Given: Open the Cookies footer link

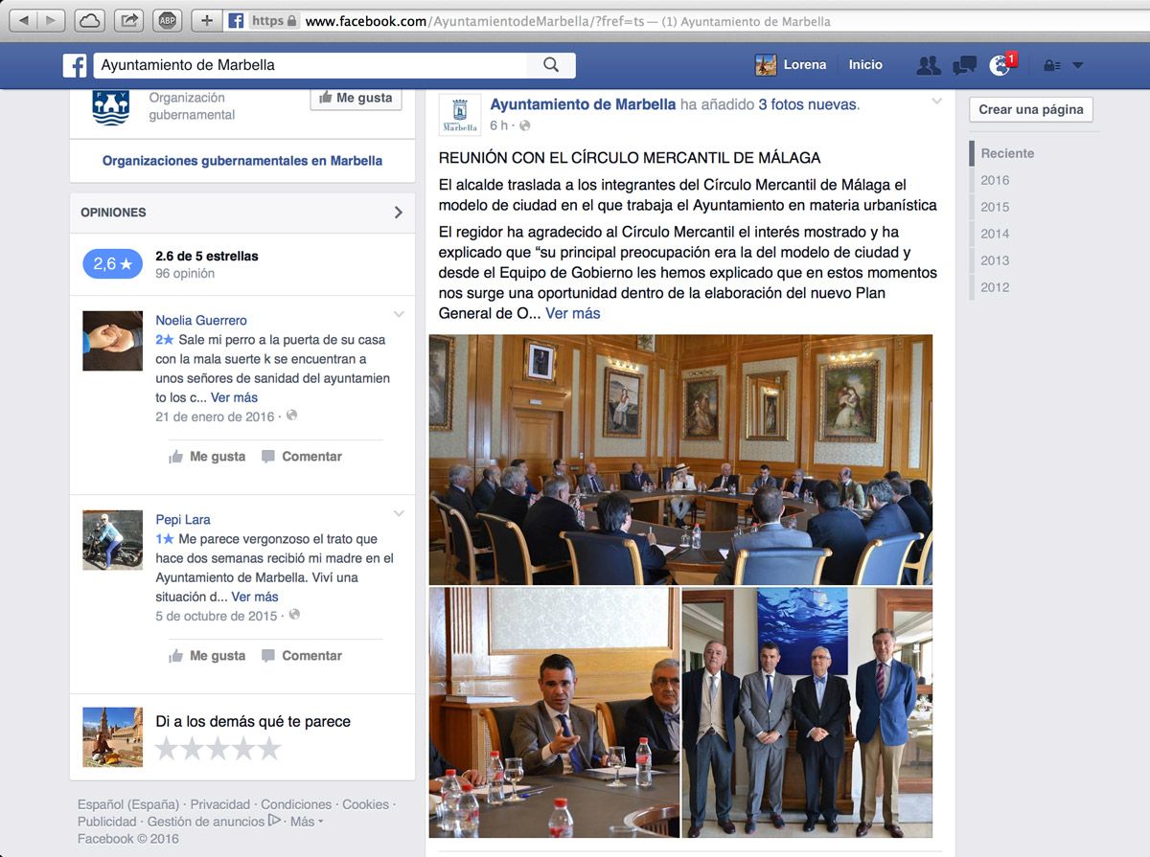Looking at the screenshot, I should coord(366,805).
